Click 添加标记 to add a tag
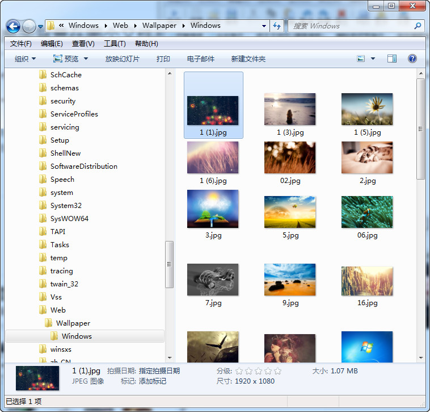 pos(152,381)
